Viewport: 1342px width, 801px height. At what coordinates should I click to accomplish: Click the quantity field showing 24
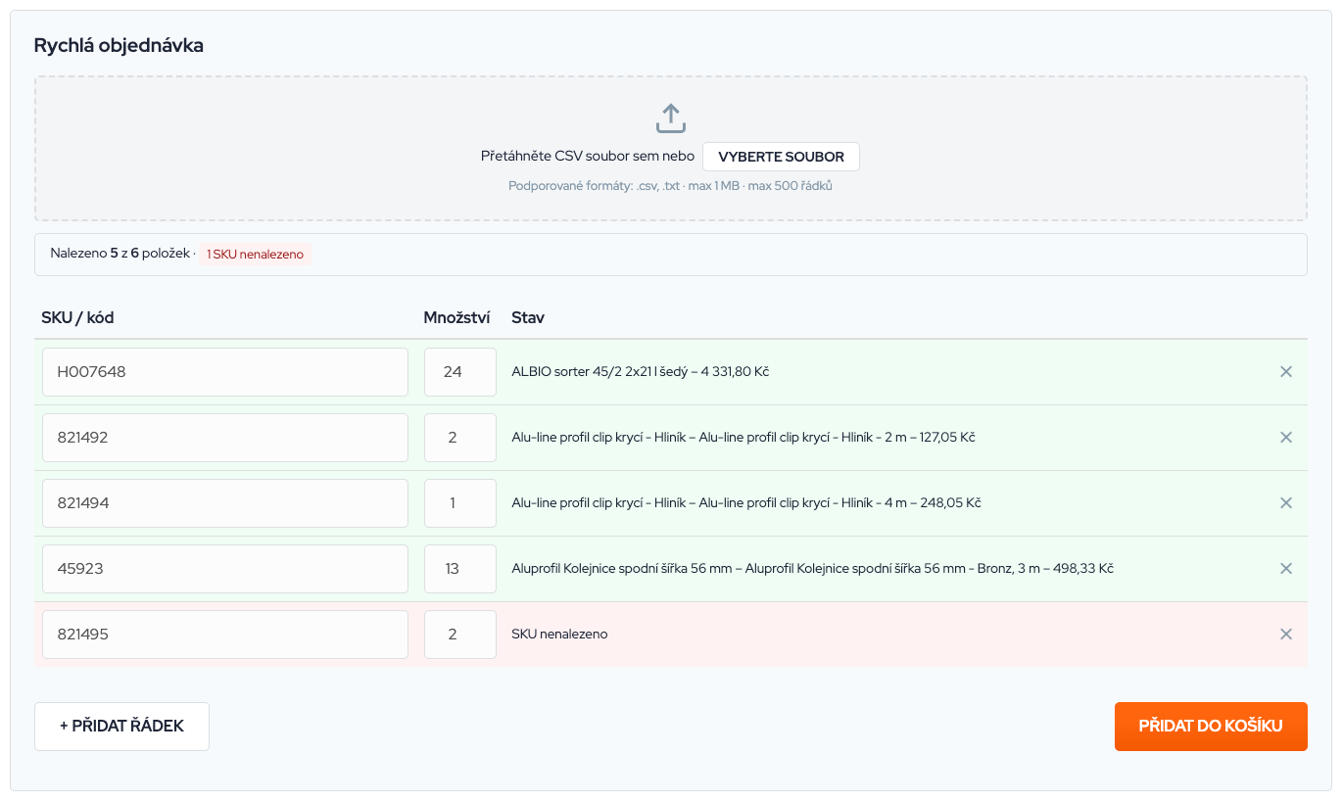click(459, 372)
